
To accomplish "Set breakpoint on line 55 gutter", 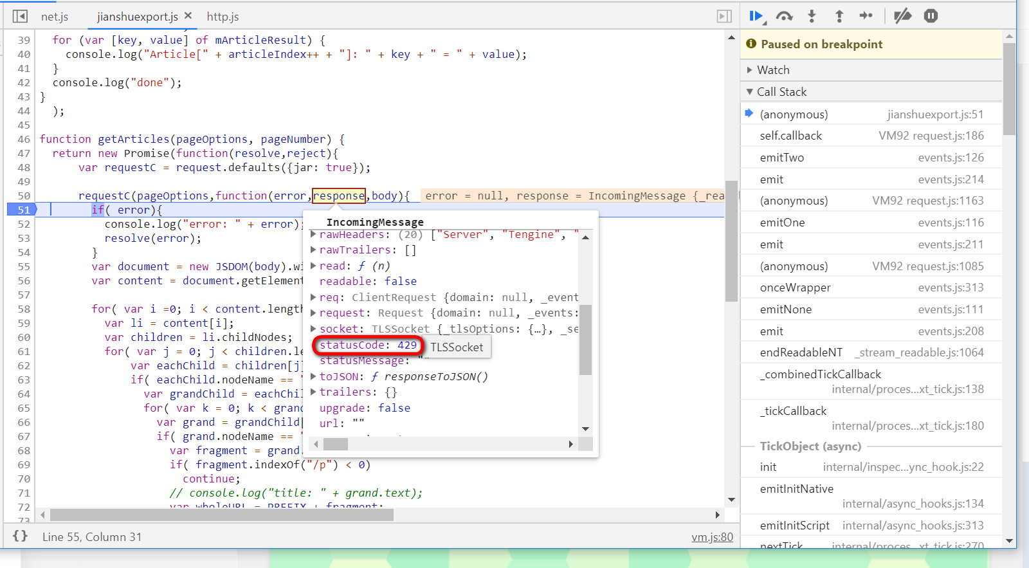I will point(24,266).
